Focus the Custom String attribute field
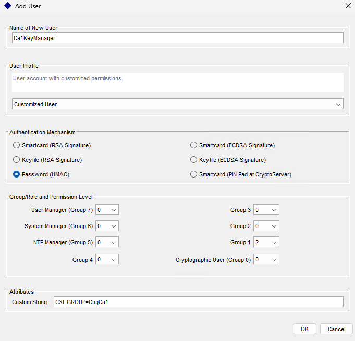Image resolution: width=355 pixels, height=341 pixels. click(x=198, y=302)
